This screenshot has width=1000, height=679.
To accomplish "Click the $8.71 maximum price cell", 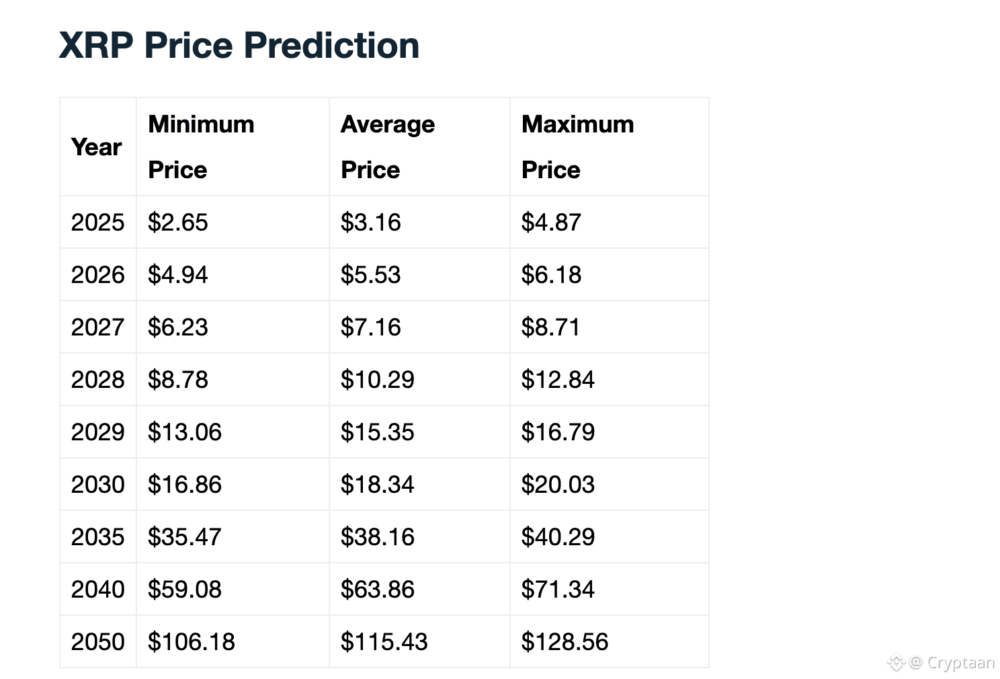I will click(550, 327).
